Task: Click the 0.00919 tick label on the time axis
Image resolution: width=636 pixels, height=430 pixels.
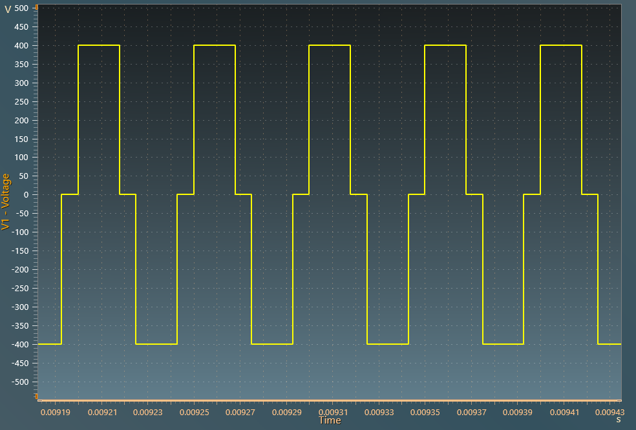Action: coord(56,411)
